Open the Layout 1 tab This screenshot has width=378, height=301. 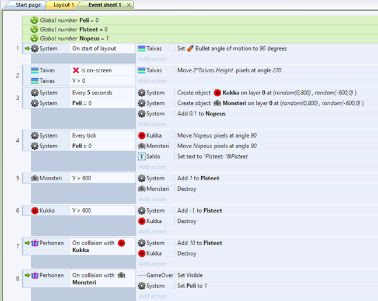63,5
